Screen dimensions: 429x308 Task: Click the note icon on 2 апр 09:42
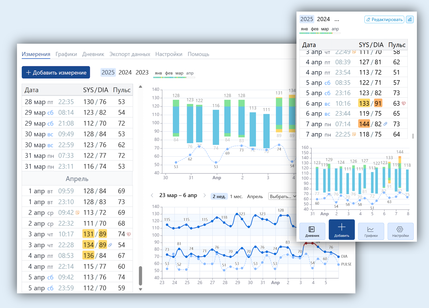click(77, 213)
